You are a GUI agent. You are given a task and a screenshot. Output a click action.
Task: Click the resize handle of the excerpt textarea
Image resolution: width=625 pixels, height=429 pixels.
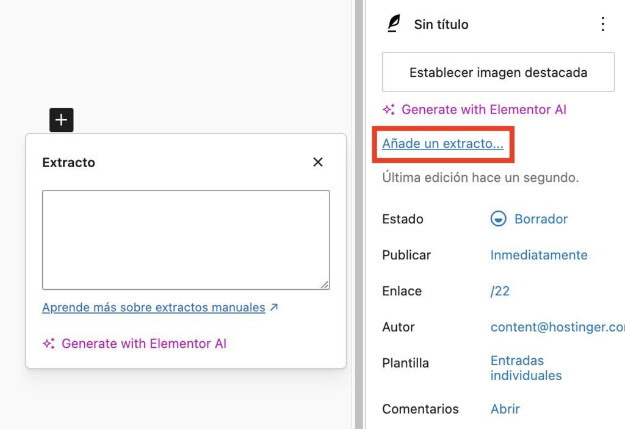325,284
